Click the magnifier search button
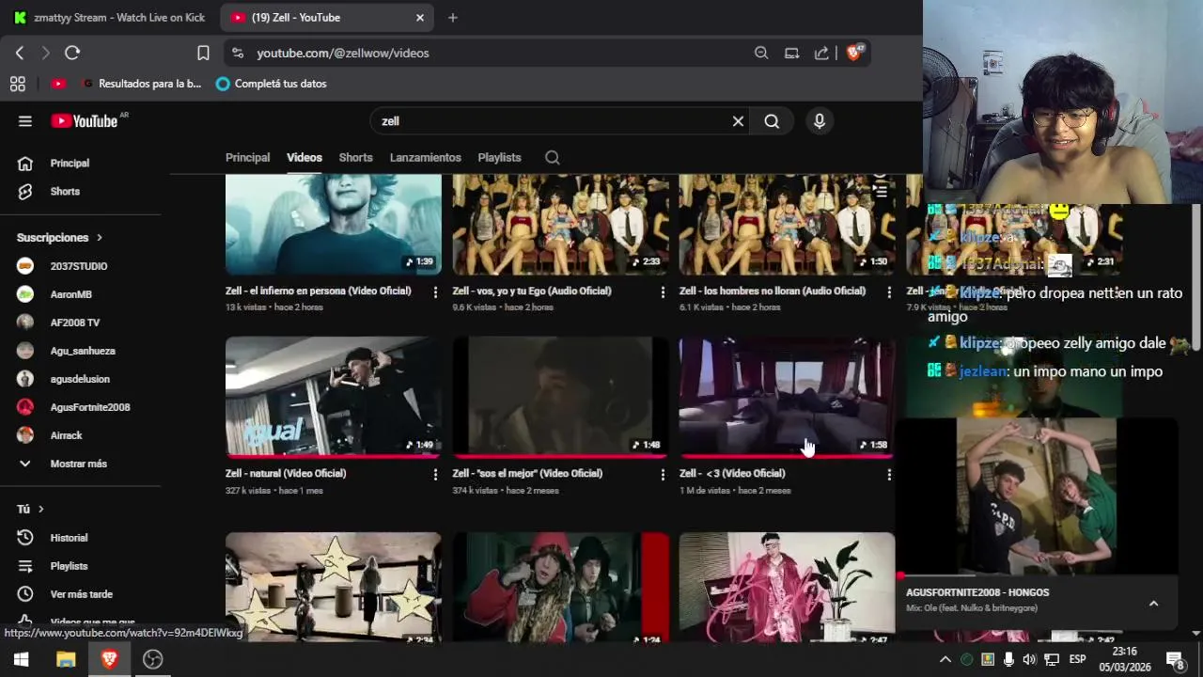This screenshot has width=1203, height=677. pyautogui.click(x=772, y=121)
